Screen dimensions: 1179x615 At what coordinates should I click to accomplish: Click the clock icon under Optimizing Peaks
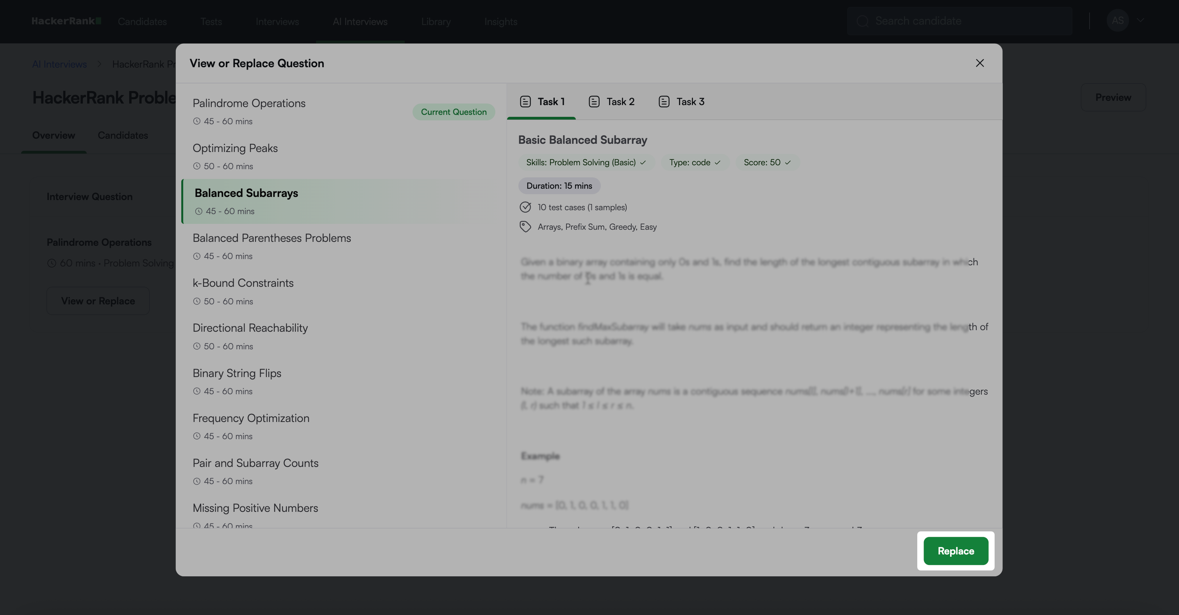[197, 166]
